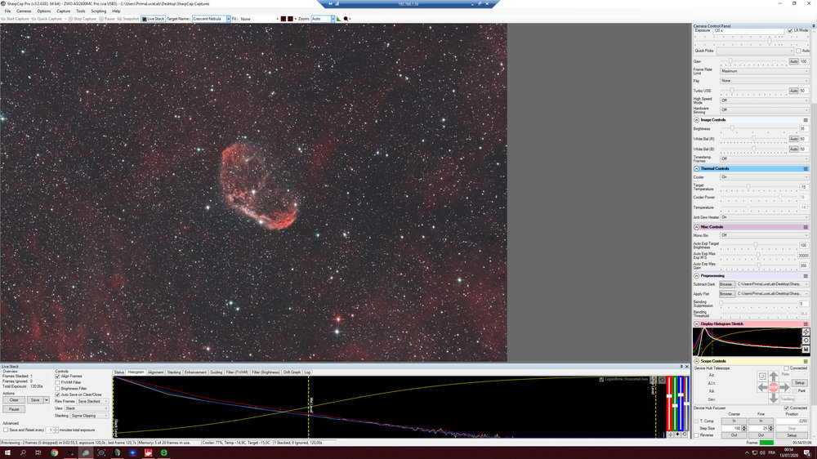The height and width of the screenshot is (459, 817).
Task: Open the Target Name dropdown
Action: click(x=228, y=19)
